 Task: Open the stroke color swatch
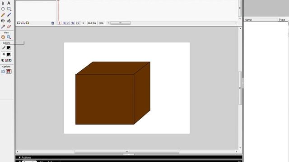coord(9,48)
